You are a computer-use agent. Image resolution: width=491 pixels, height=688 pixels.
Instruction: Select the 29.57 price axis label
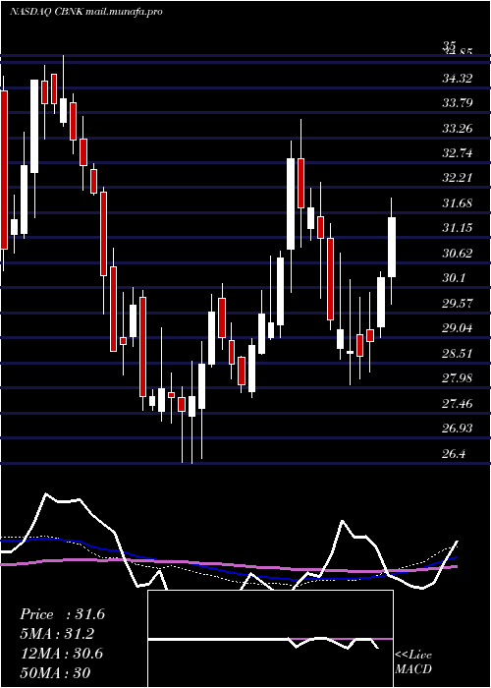[x=458, y=303]
